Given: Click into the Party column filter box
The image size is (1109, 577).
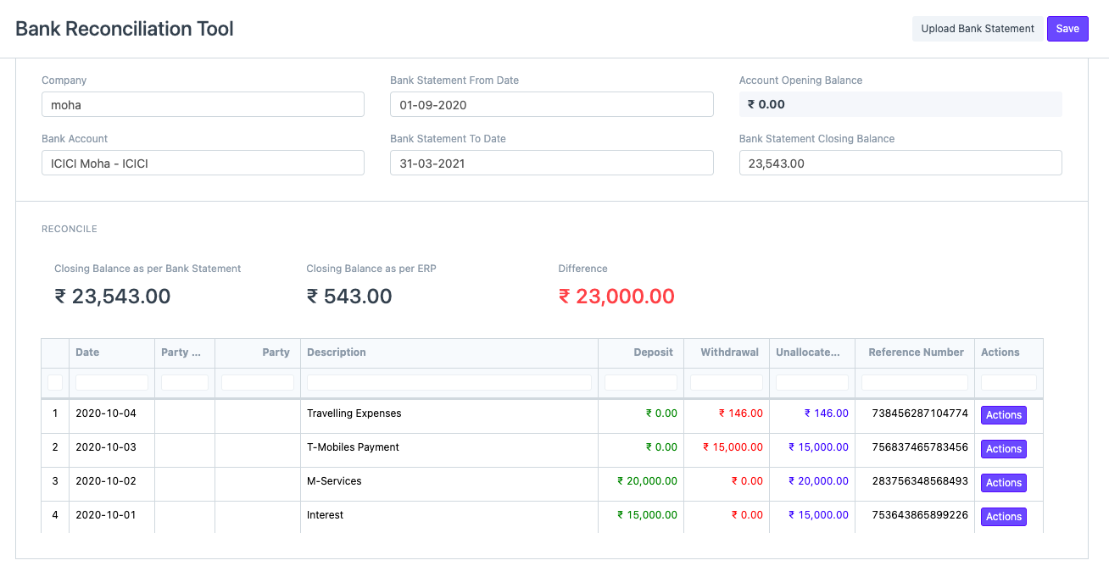Looking at the screenshot, I should point(256,382).
